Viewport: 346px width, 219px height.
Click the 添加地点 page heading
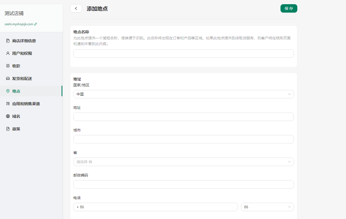click(x=97, y=9)
